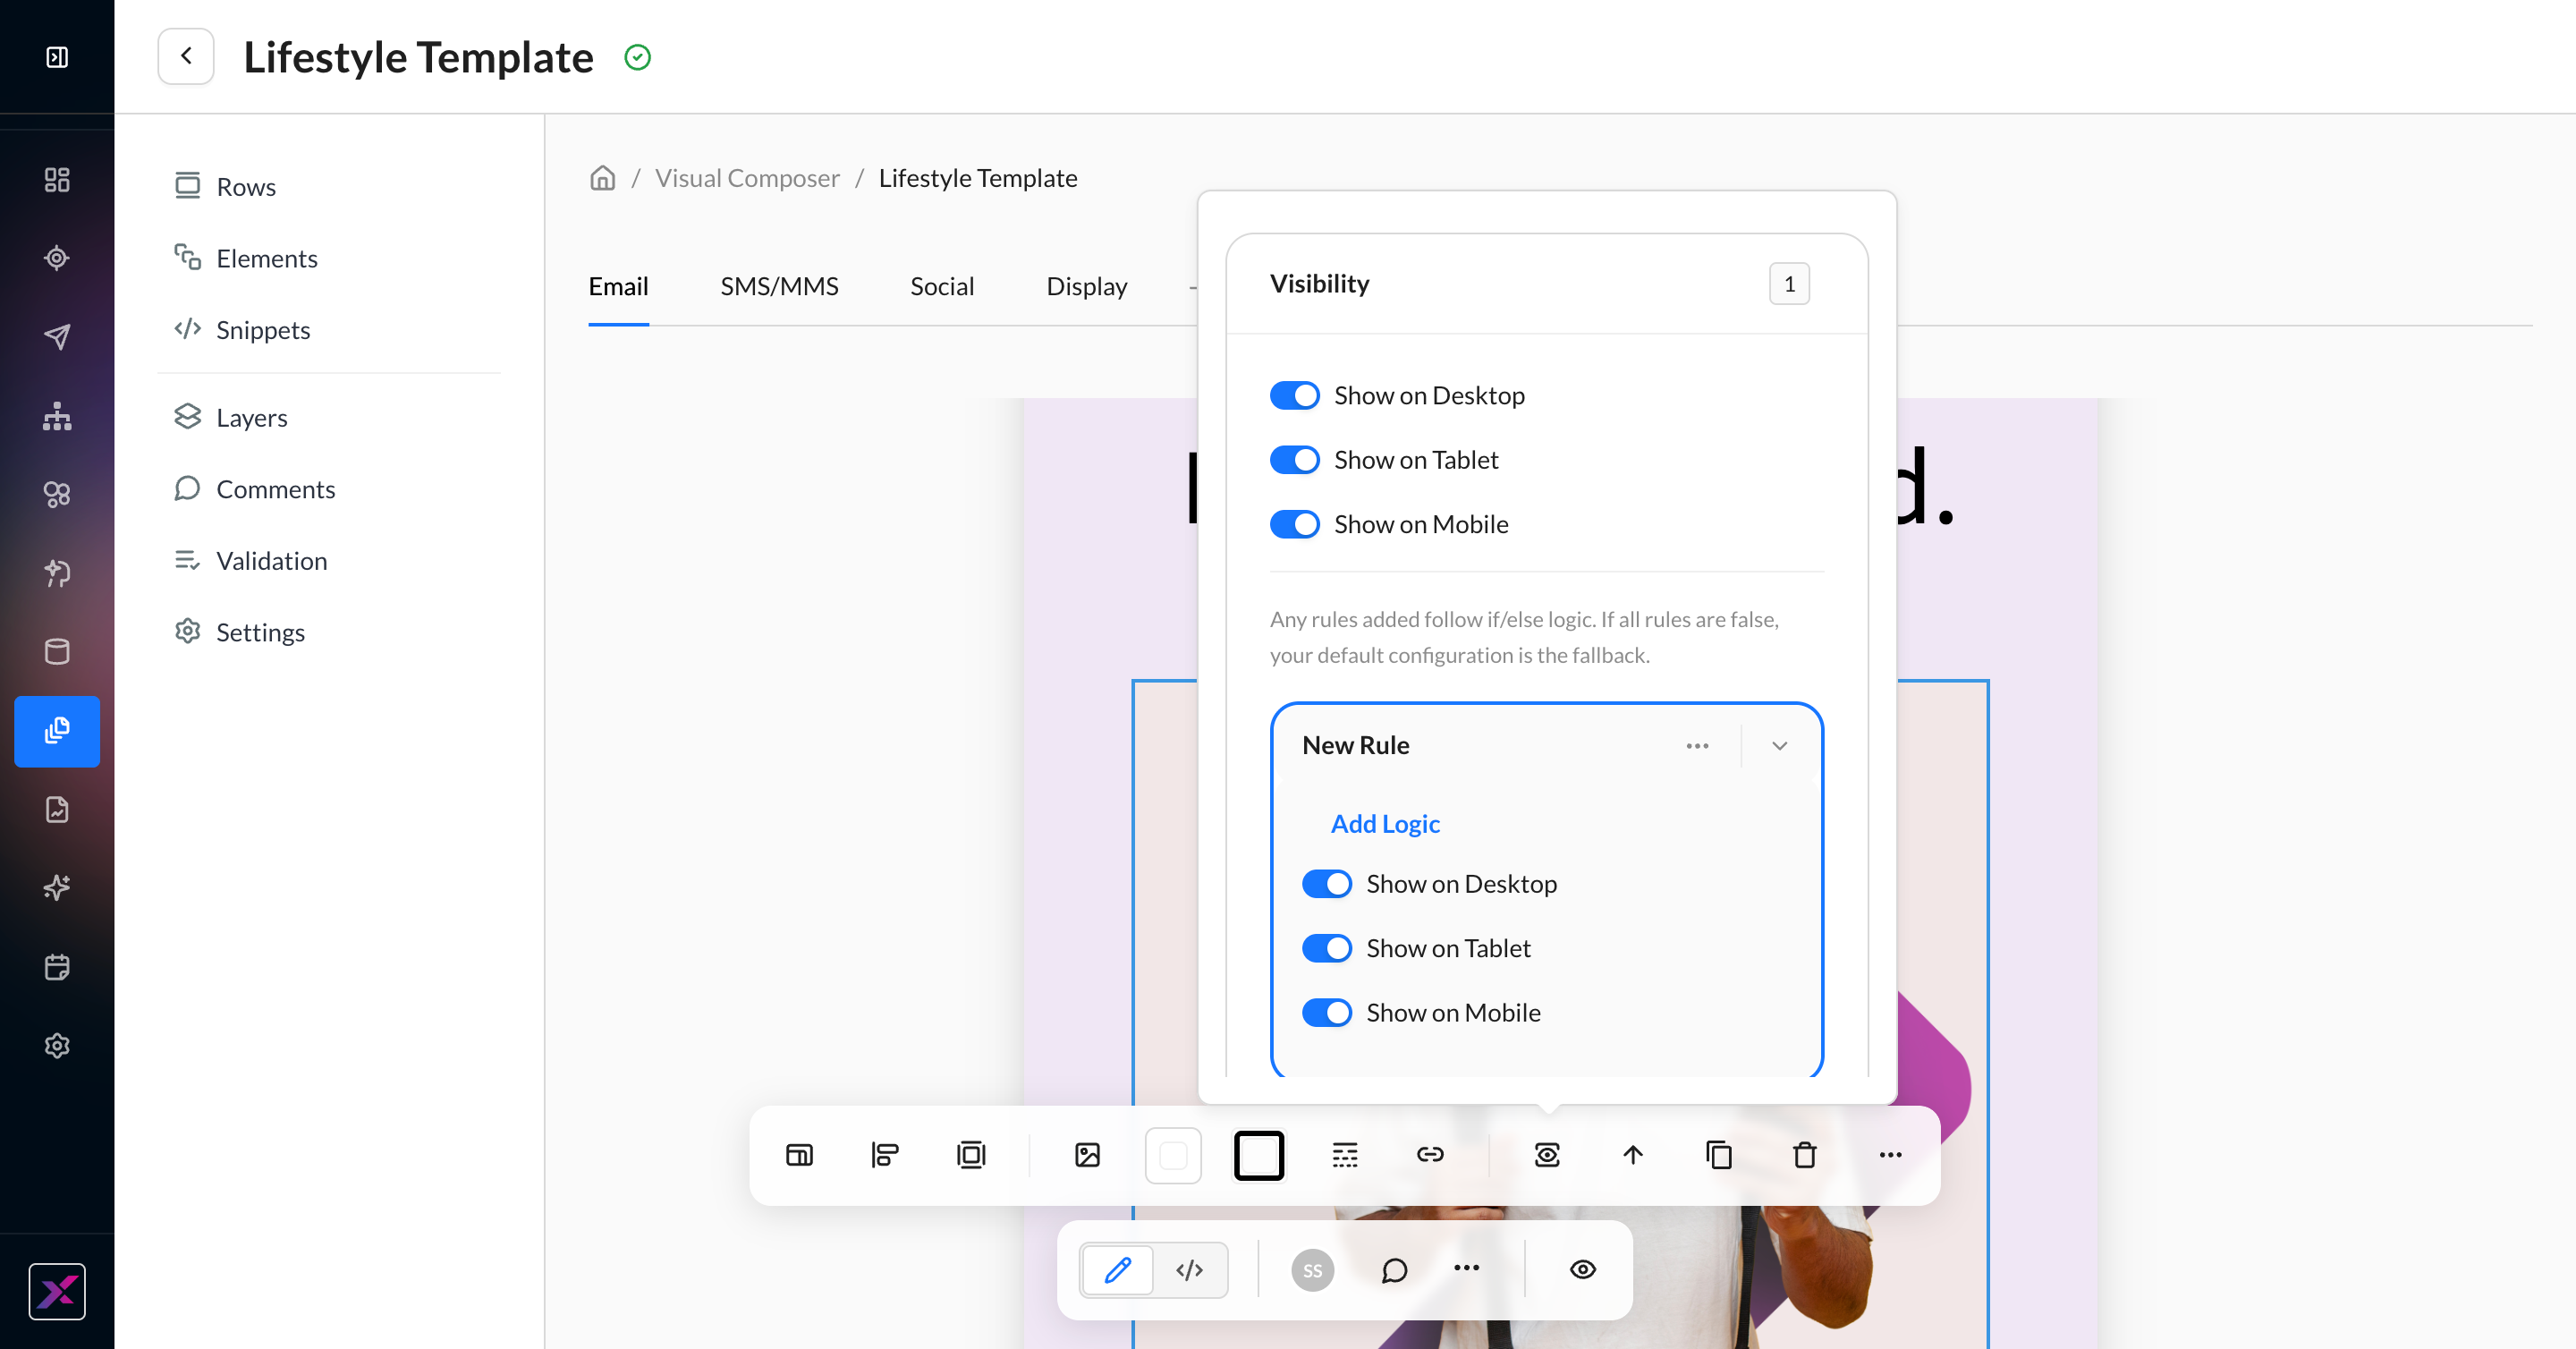Open bottom bar ellipsis menu next to comments

[x=1466, y=1268]
